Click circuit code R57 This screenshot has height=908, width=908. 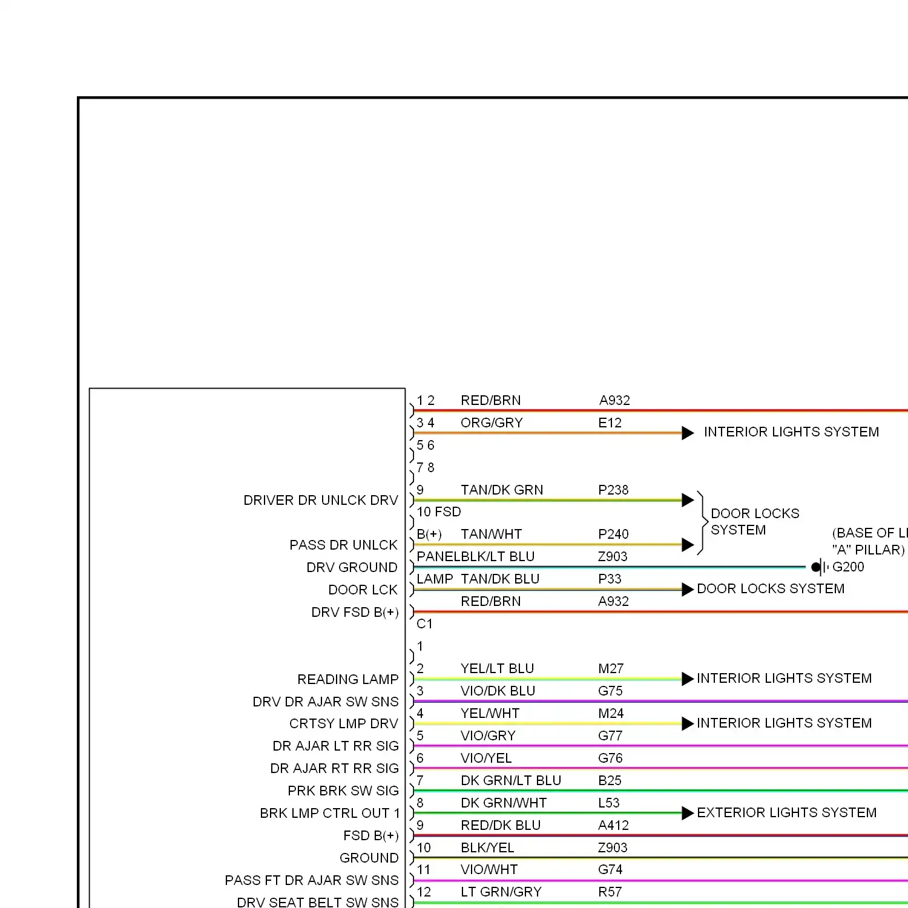click(610, 892)
